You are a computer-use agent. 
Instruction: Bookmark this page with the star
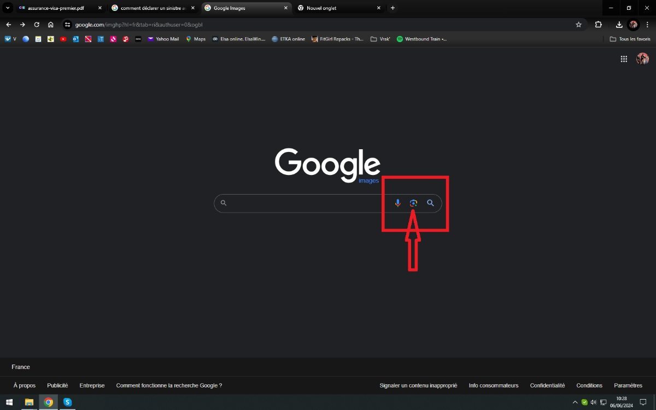coord(578,25)
